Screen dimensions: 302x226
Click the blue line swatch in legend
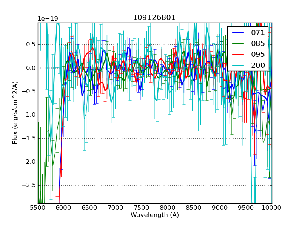[x=239, y=33]
